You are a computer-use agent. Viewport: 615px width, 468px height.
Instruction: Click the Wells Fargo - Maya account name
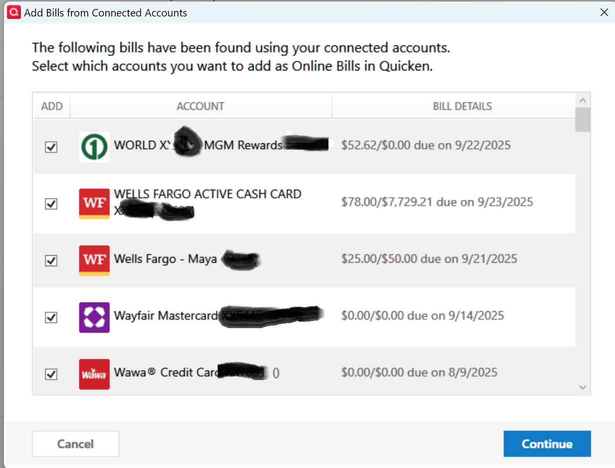pos(165,259)
